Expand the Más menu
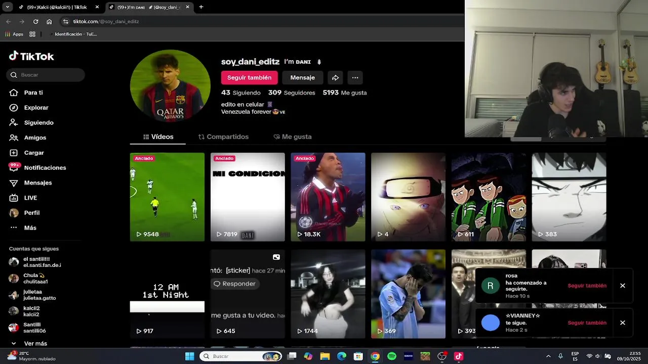The height and width of the screenshot is (364, 648). point(30,228)
